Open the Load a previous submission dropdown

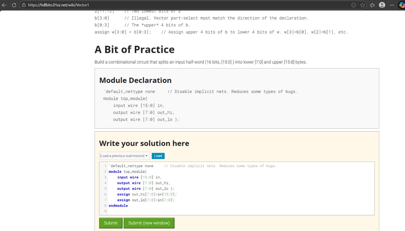coord(124,156)
